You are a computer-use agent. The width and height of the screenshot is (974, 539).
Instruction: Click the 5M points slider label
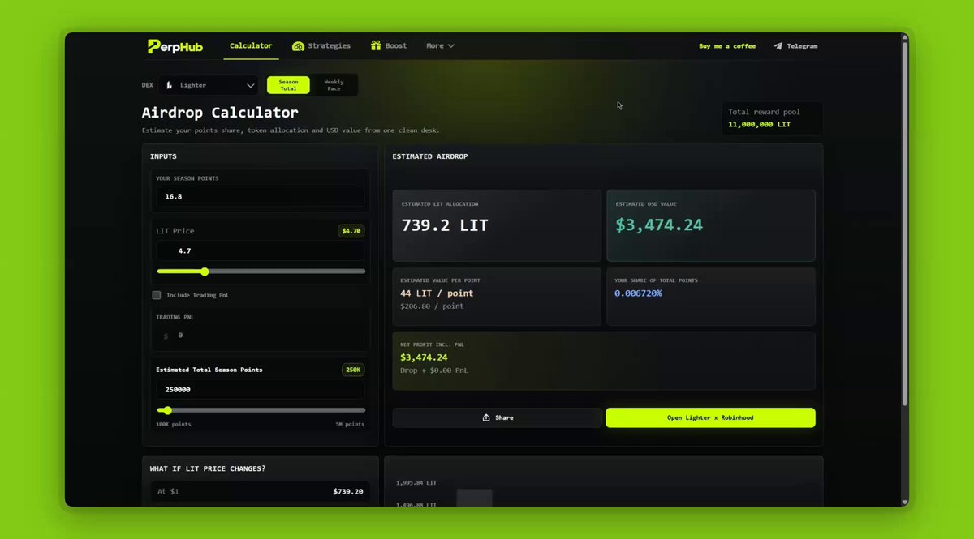coord(350,424)
